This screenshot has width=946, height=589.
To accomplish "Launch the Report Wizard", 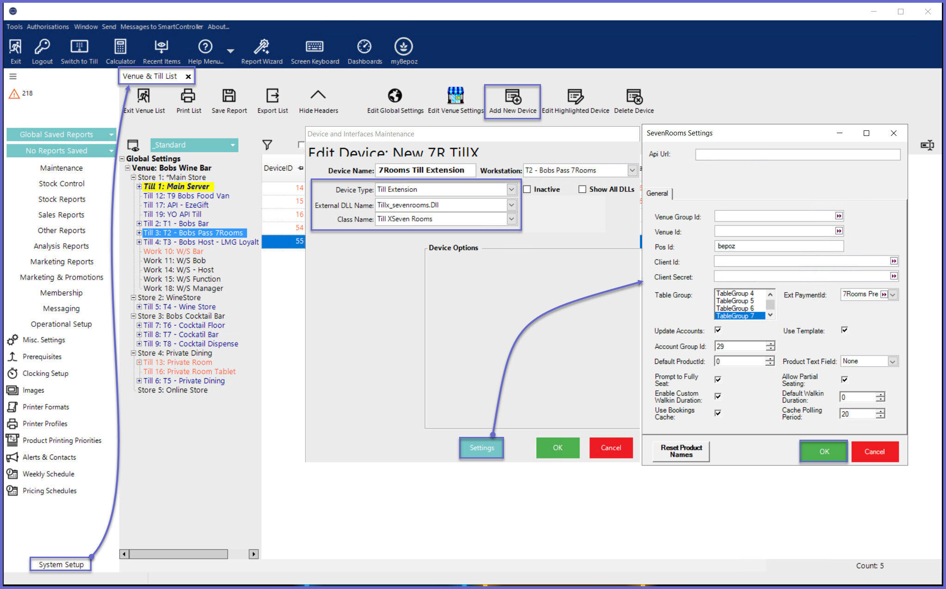I will click(x=261, y=47).
